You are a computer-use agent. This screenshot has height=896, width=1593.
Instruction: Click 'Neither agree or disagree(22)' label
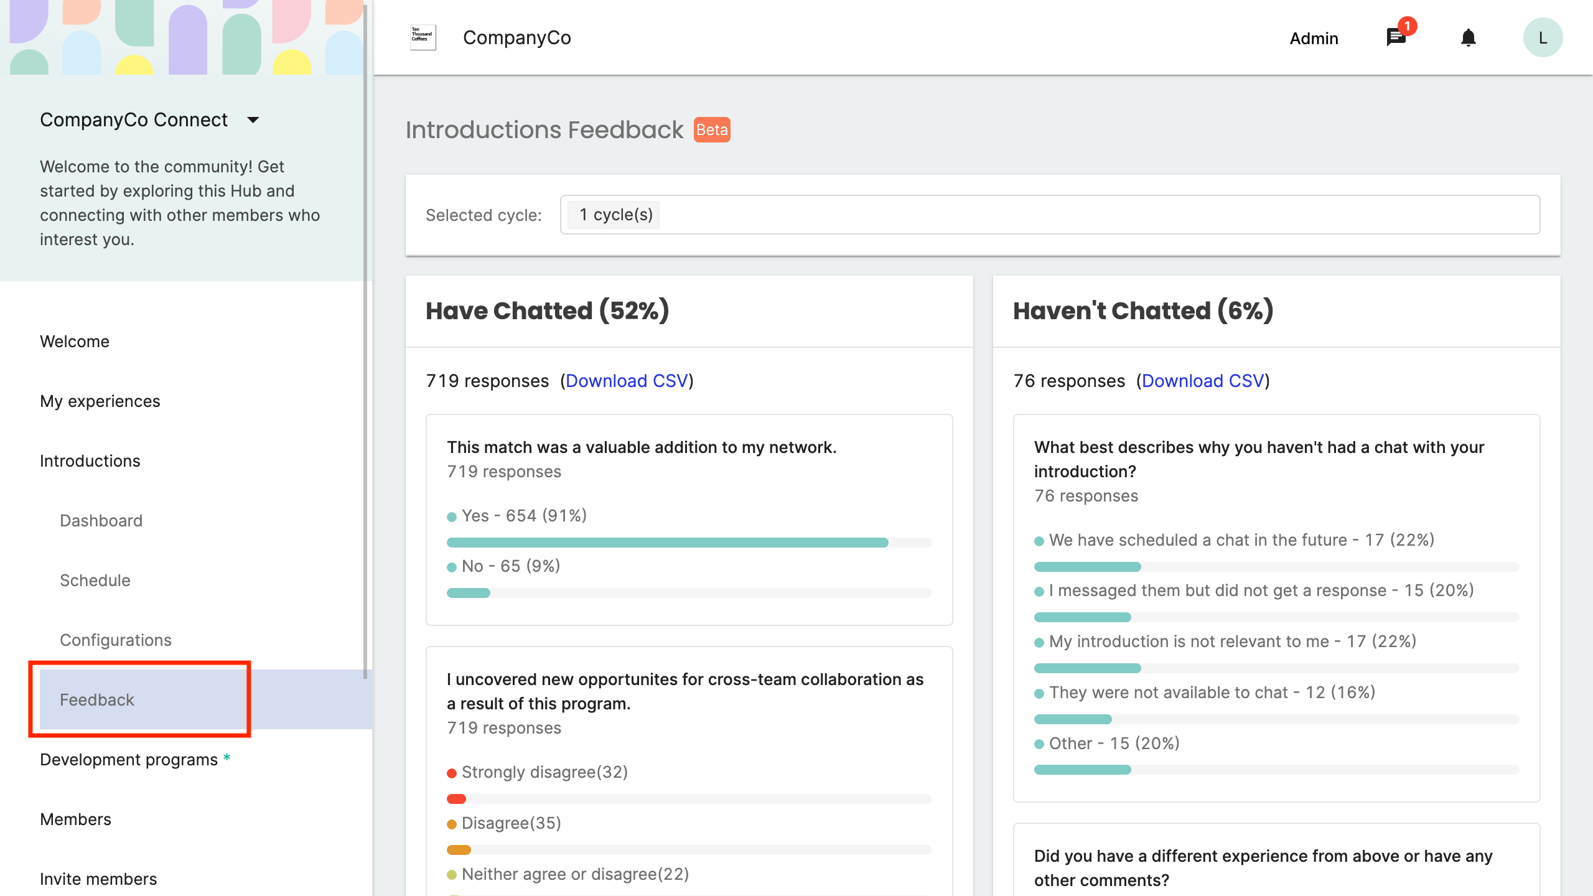tap(575, 874)
